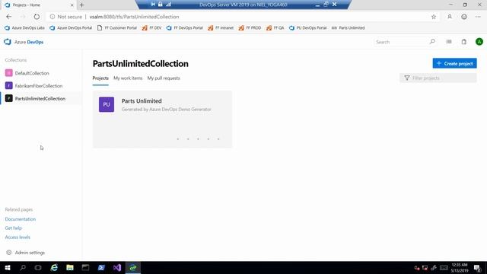Open the FF DEV bookmark
Screen dimensions: 487x274
(151, 27)
